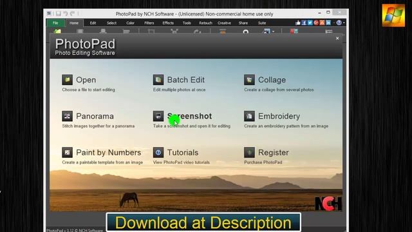Click Register to purchase PhotoPad
412x232 pixels.
click(267, 153)
